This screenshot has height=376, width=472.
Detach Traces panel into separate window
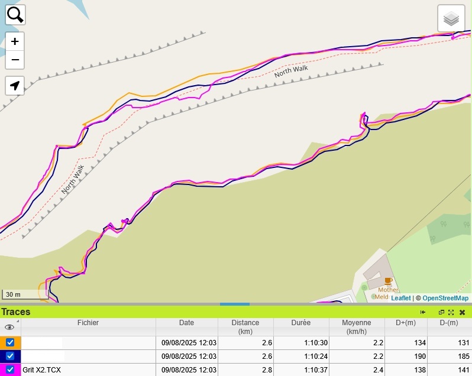tap(441, 312)
